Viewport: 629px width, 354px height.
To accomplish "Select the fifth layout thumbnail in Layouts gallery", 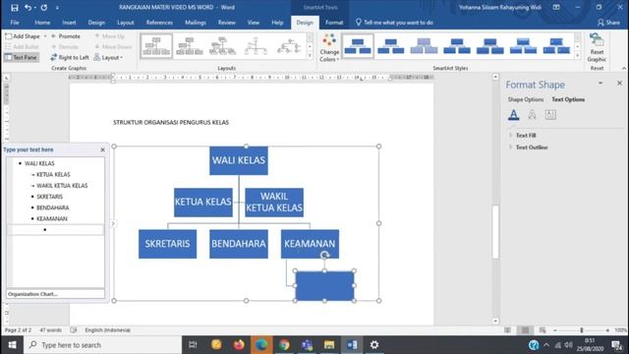I will point(288,46).
